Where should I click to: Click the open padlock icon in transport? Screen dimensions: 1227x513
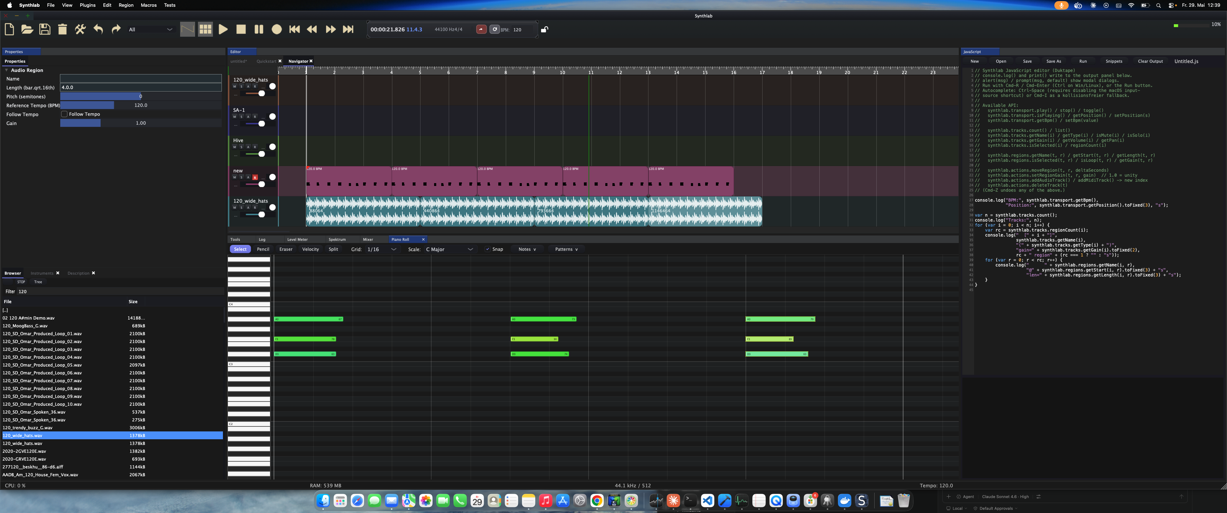coord(544,30)
